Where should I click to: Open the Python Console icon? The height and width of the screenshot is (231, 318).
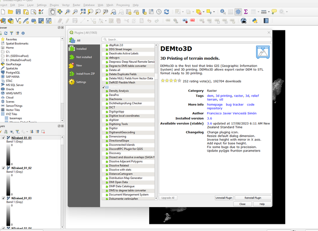pos(255,21)
